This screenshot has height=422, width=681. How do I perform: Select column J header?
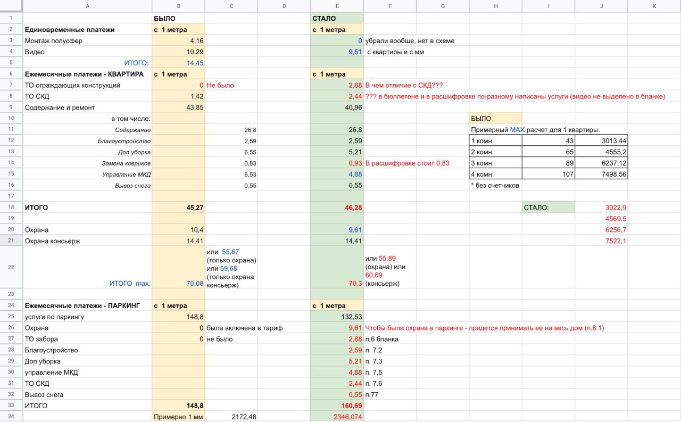pos(601,6)
